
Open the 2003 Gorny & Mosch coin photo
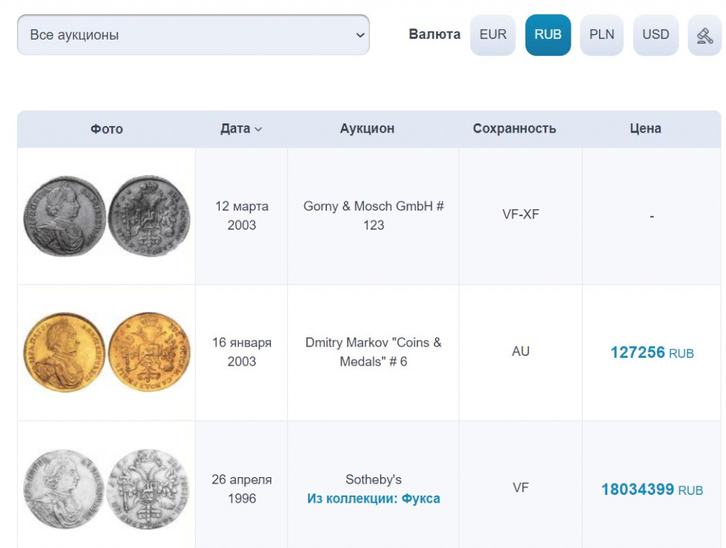coord(106,216)
